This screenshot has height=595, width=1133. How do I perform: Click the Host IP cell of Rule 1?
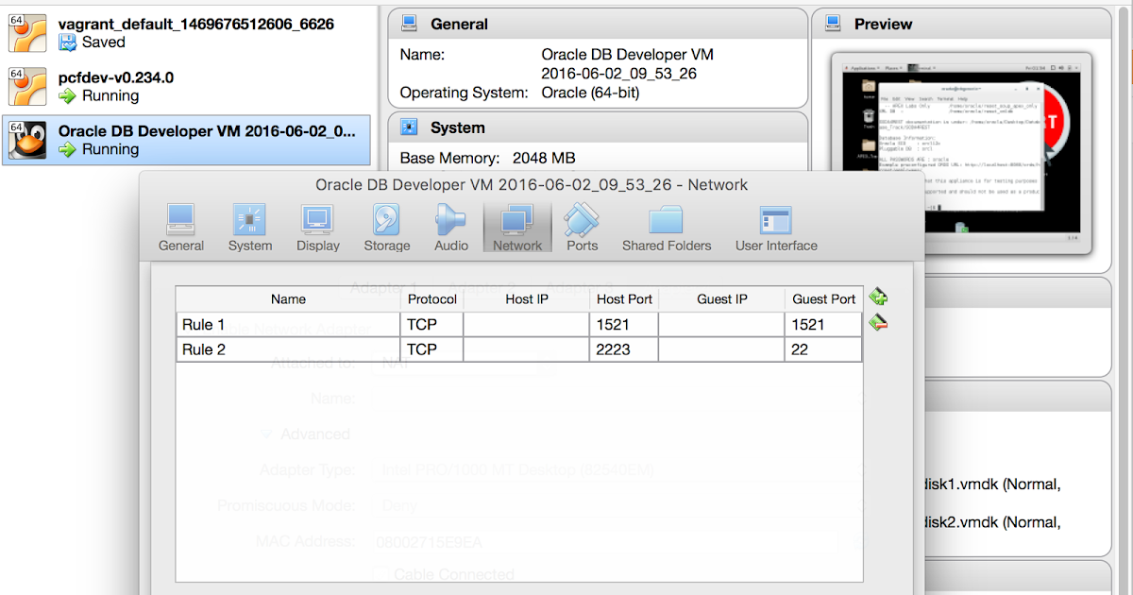[527, 325]
